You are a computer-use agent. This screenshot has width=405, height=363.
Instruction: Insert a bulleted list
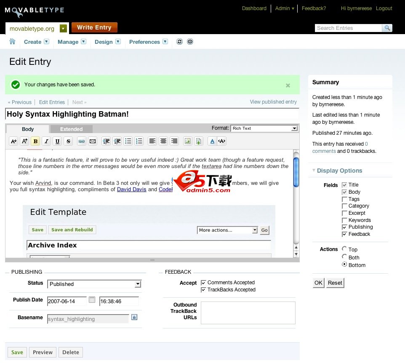tap(128, 141)
